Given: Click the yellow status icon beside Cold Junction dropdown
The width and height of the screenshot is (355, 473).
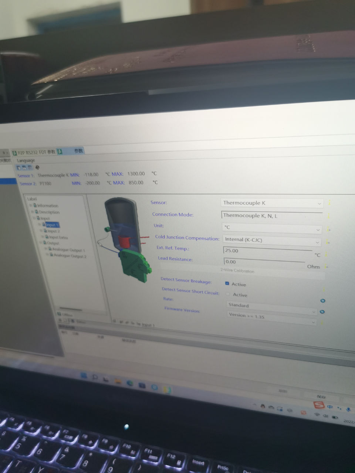Looking at the screenshot, I should 328,242.
